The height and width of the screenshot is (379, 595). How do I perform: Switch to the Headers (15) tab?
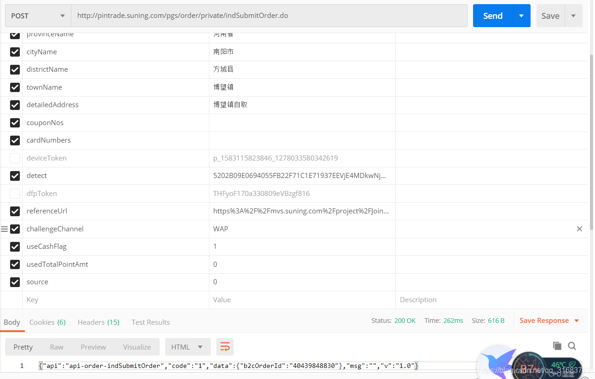pos(98,322)
